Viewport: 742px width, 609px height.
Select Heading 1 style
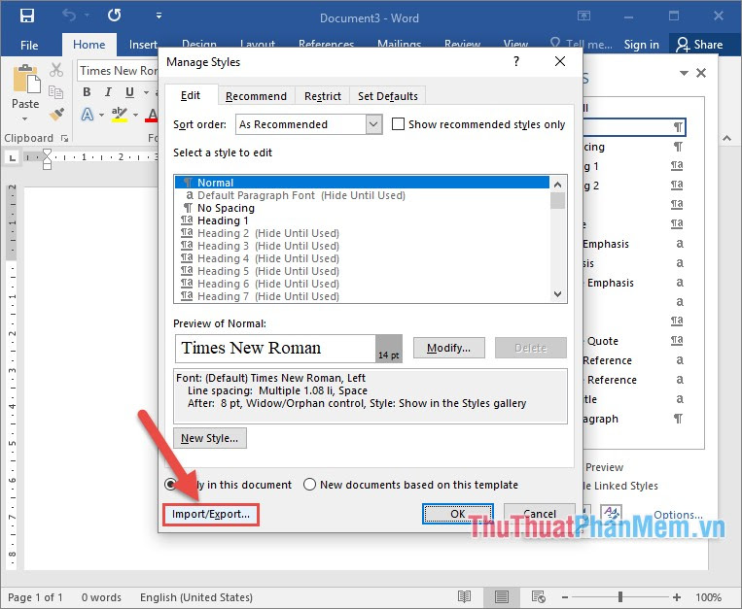(362, 220)
